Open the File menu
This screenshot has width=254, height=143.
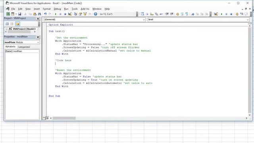[x=13, y=9]
